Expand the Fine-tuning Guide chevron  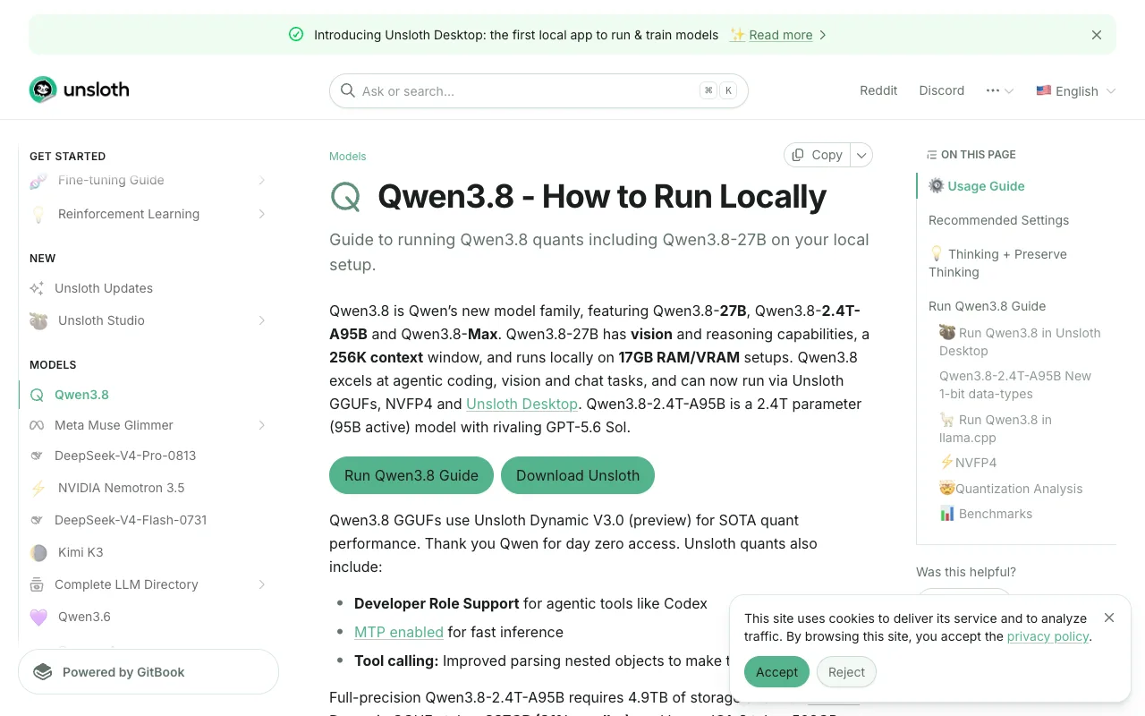[261, 180]
